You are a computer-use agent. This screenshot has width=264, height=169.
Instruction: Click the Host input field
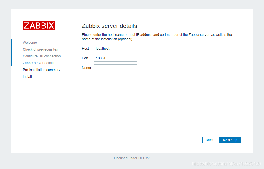[115, 49]
